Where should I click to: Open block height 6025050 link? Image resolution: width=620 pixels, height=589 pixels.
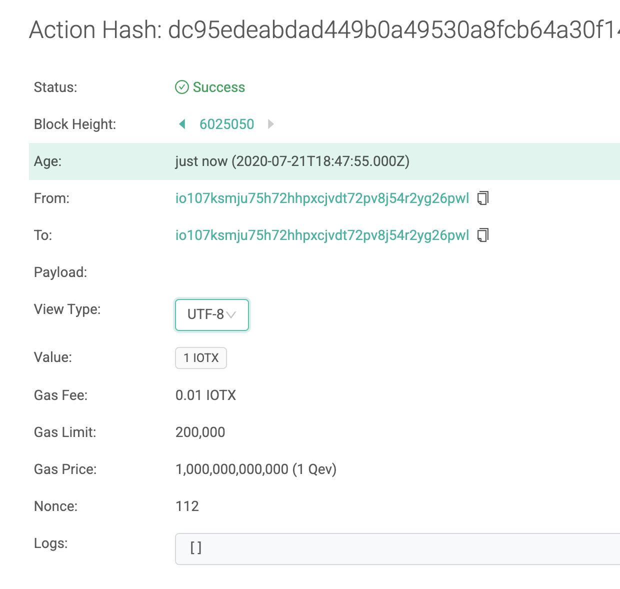pos(227,124)
